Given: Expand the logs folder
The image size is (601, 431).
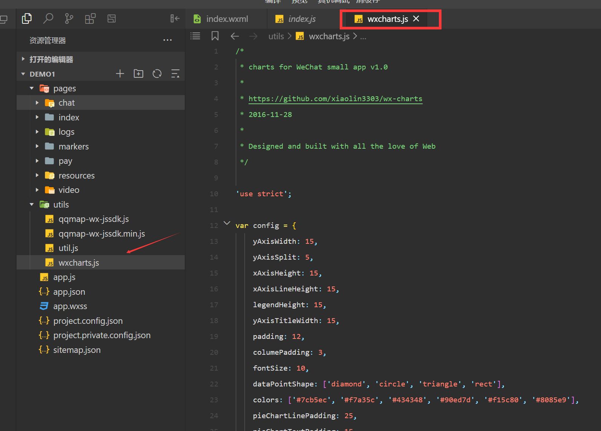Looking at the screenshot, I should (37, 132).
